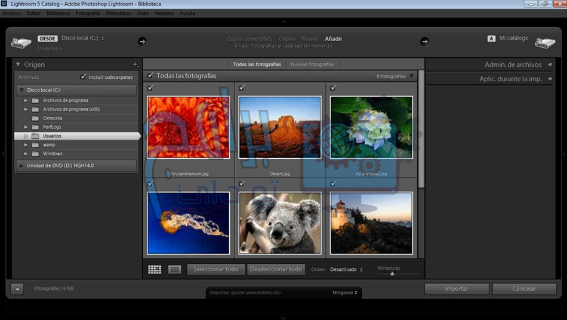Uncheck the Desert.jpg photo checkbox
This screenshot has height=320, width=567.
(242, 88)
